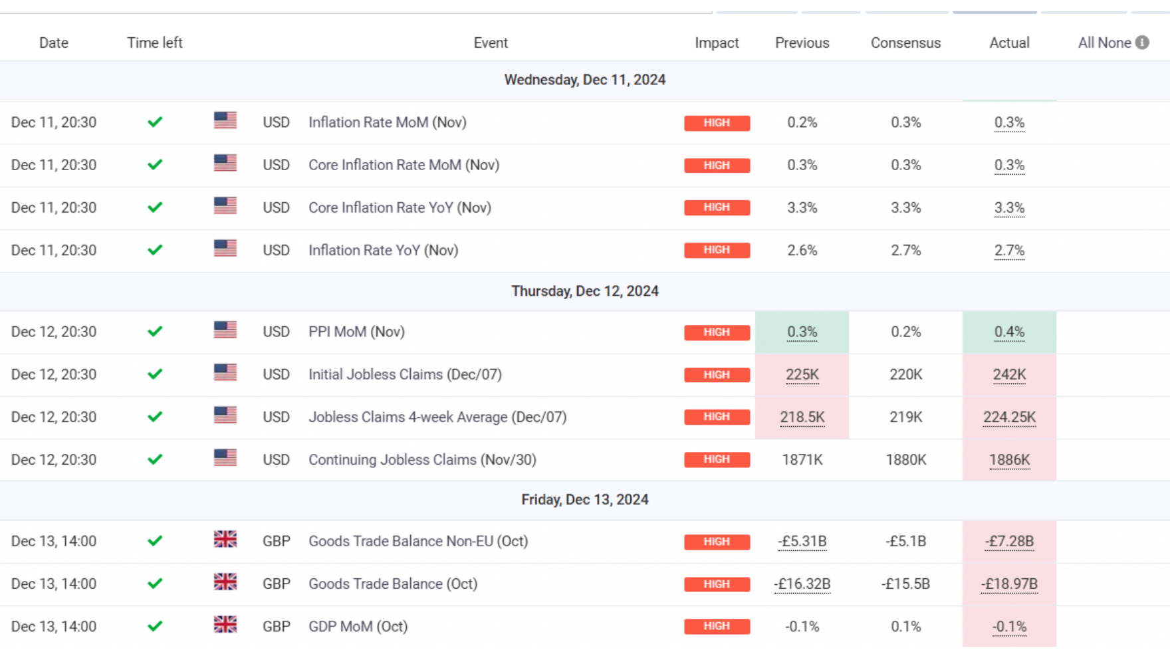The height and width of the screenshot is (658, 1170).
Task: Click previous value 218.5K
Action: click(802, 417)
